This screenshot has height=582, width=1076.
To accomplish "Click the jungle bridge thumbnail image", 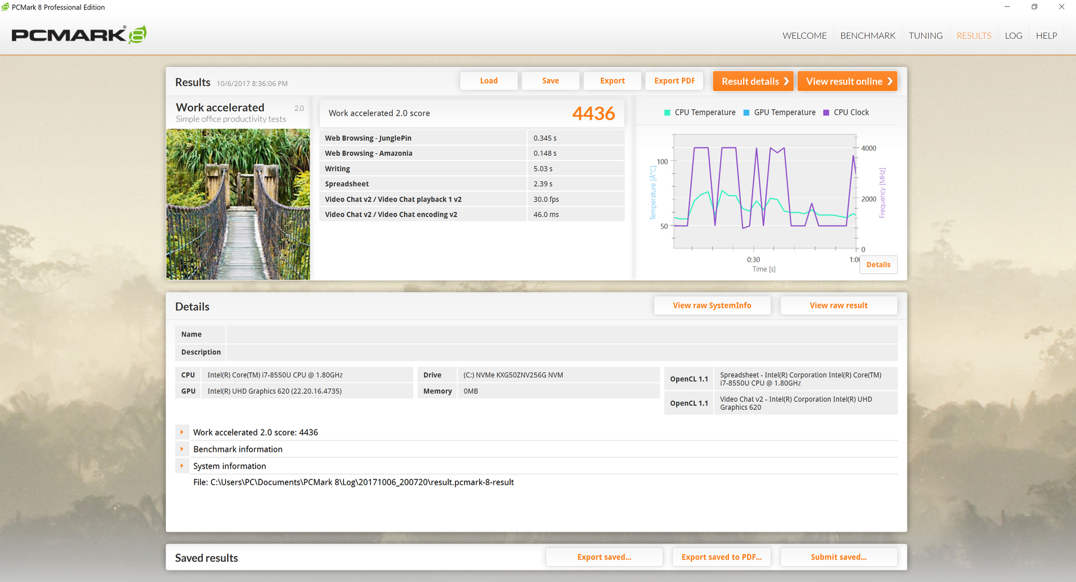I will pos(238,204).
